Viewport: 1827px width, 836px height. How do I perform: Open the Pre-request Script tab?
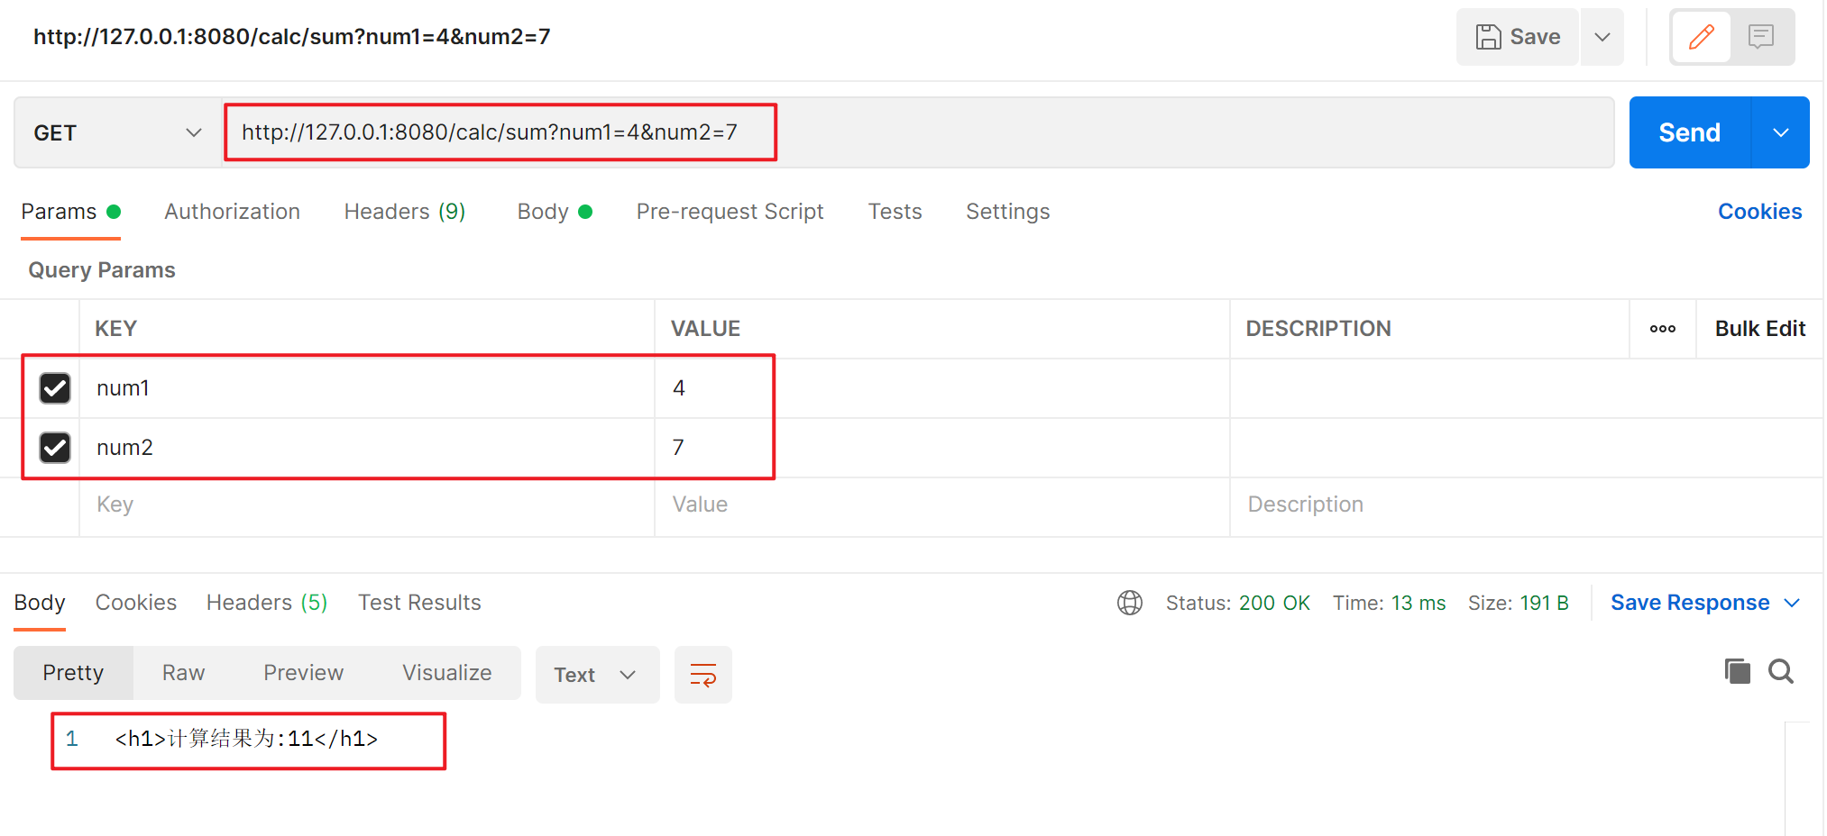pyautogui.click(x=730, y=212)
